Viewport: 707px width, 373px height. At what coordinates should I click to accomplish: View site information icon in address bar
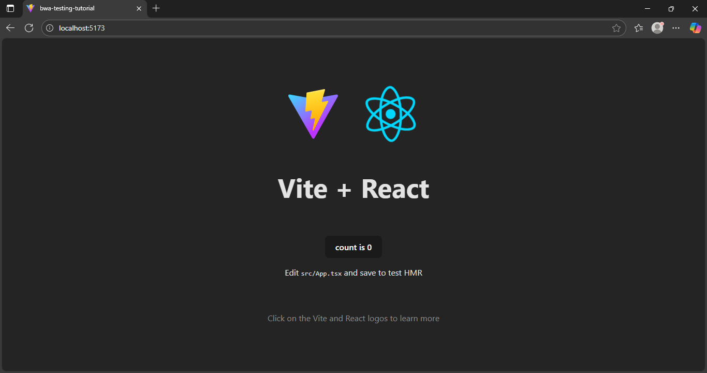pyautogui.click(x=50, y=28)
